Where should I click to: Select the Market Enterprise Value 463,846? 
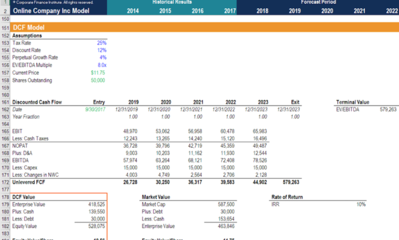pyautogui.click(x=226, y=226)
